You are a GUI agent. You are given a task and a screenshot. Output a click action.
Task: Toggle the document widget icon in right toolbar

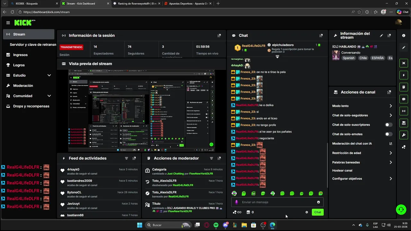click(404, 87)
